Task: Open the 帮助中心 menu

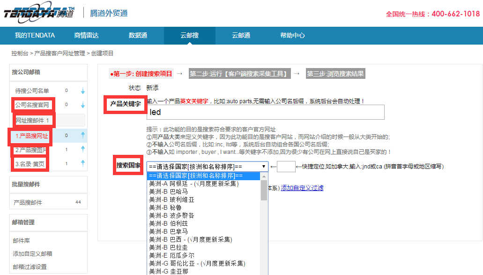Action: (x=291, y=35)
